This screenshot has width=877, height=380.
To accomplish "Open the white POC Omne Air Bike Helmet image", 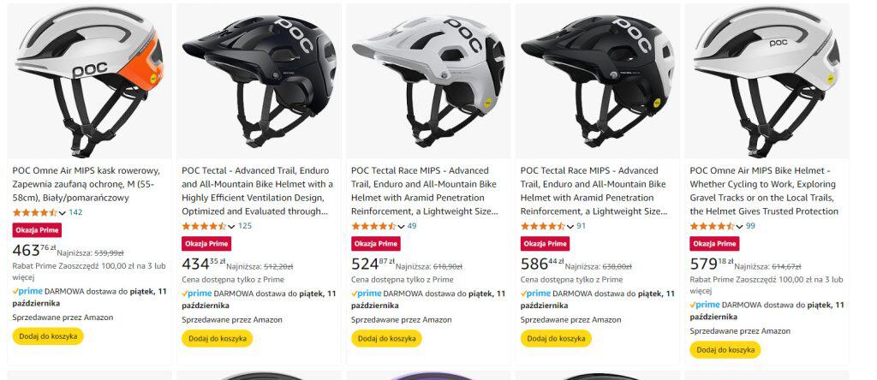I will pyautogui.click(x=766, y=81).
